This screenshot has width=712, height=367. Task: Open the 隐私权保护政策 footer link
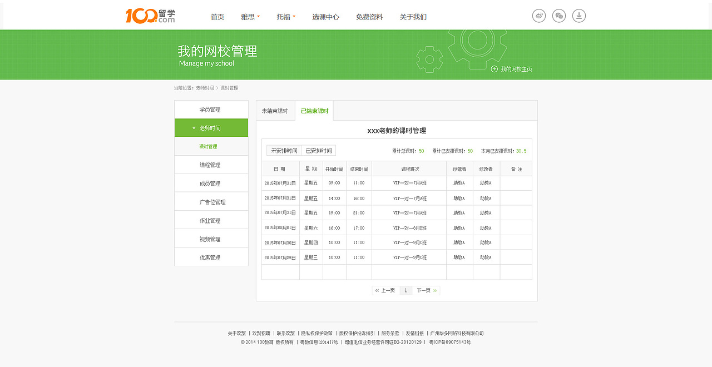pos(317,334)
